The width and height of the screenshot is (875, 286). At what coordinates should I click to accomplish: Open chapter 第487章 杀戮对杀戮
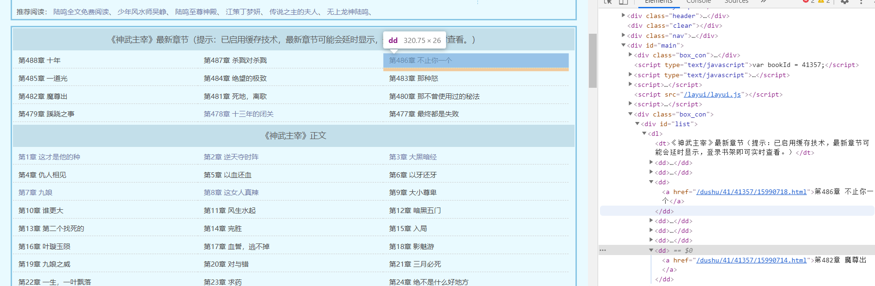coord(235,61)
